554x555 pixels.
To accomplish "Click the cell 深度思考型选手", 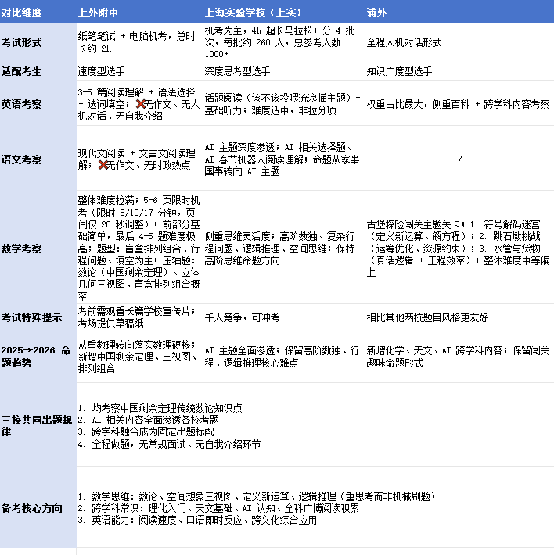I will click(x=284, y=70).
